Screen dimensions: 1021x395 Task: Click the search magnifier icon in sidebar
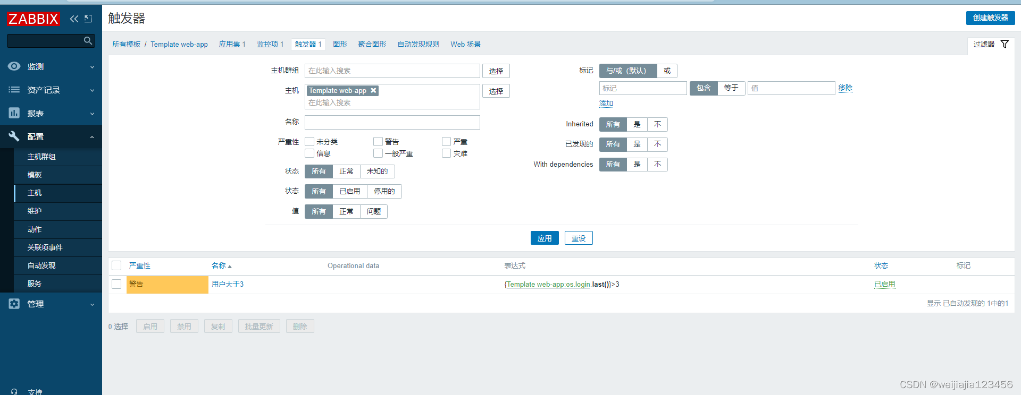88,41
